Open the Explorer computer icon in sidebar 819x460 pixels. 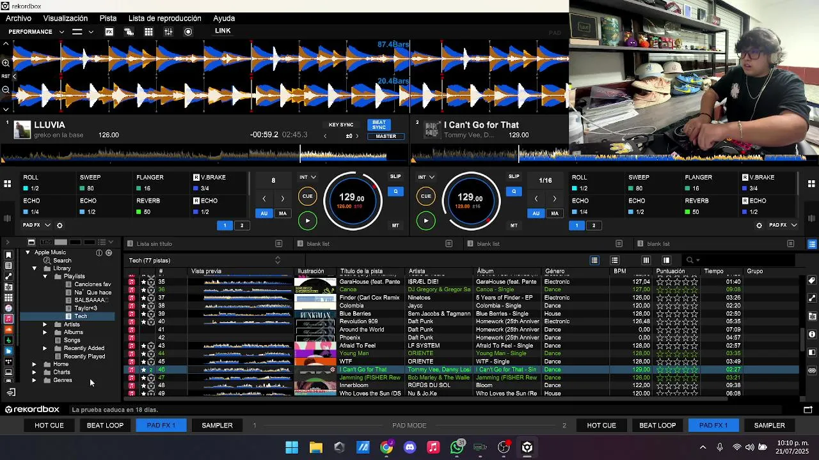click(x=8, y=372)
